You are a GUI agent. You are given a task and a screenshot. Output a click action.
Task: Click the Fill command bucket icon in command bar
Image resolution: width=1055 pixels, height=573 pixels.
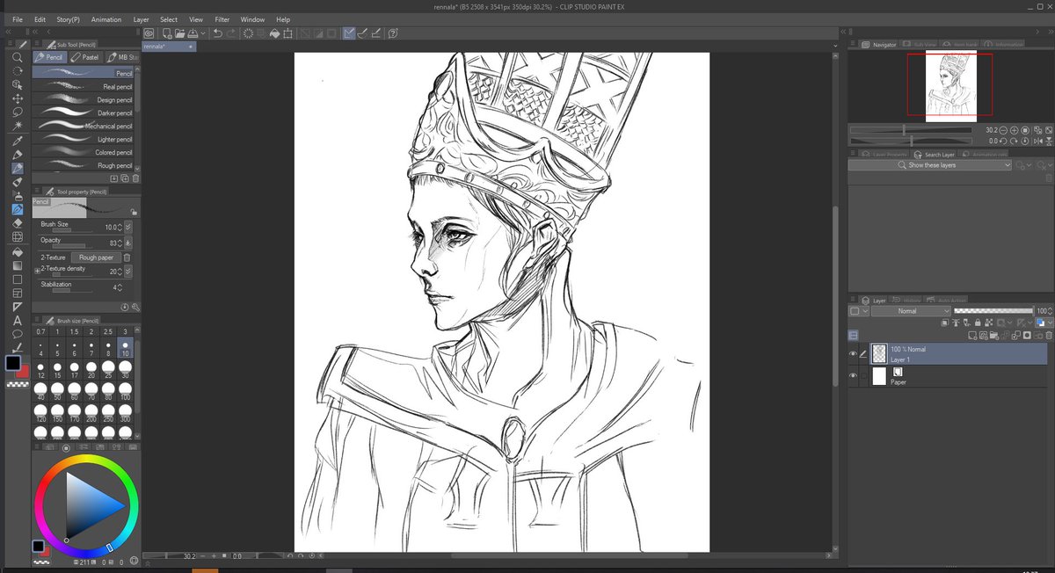274,33
